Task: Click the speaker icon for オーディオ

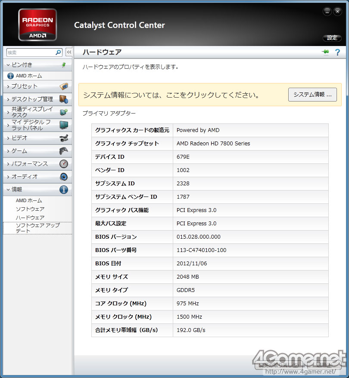Action: [64, 177]
